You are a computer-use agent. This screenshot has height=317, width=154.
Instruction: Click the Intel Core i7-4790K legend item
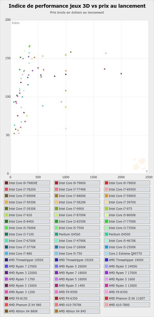click(77, 241)
